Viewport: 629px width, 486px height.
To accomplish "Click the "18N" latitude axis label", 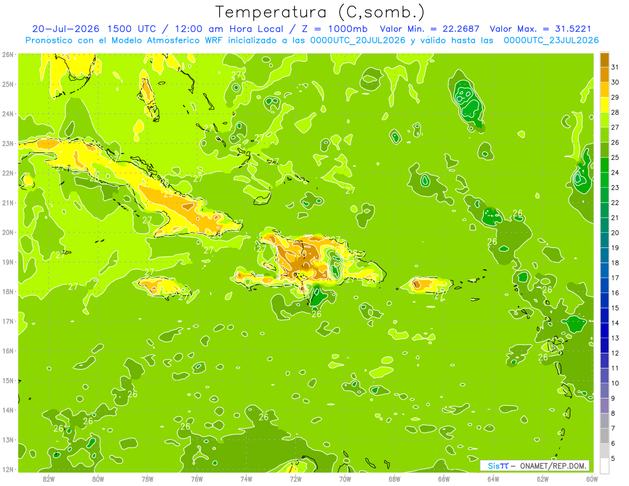I will pyautogui.click(x=7, y=291).
